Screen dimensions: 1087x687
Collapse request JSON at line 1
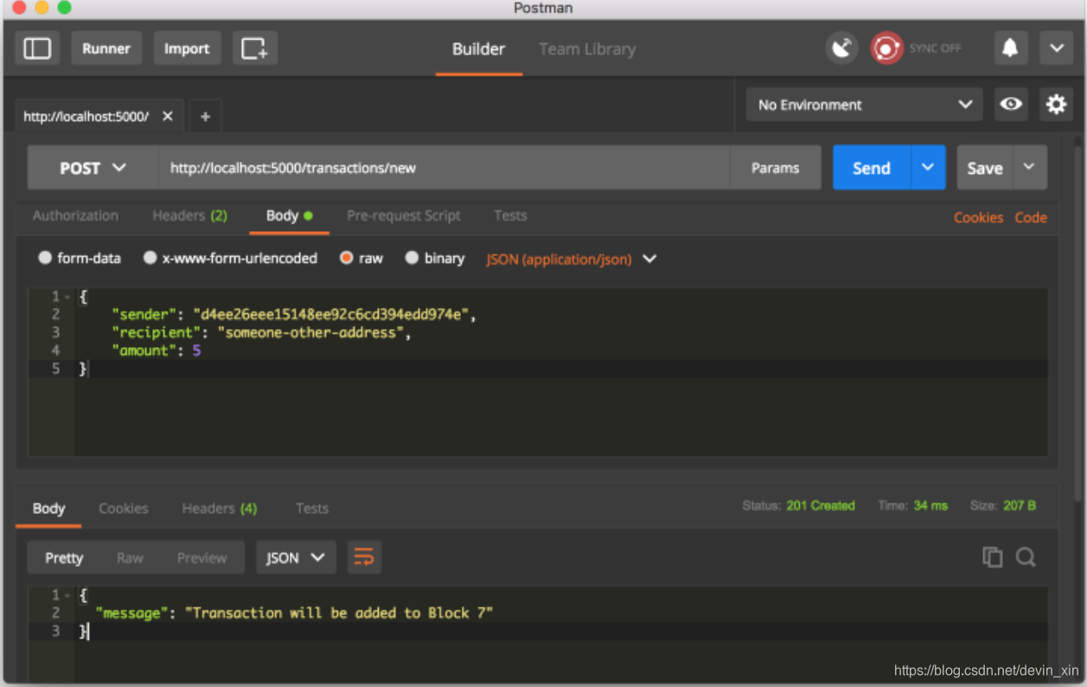pos(67,297)
